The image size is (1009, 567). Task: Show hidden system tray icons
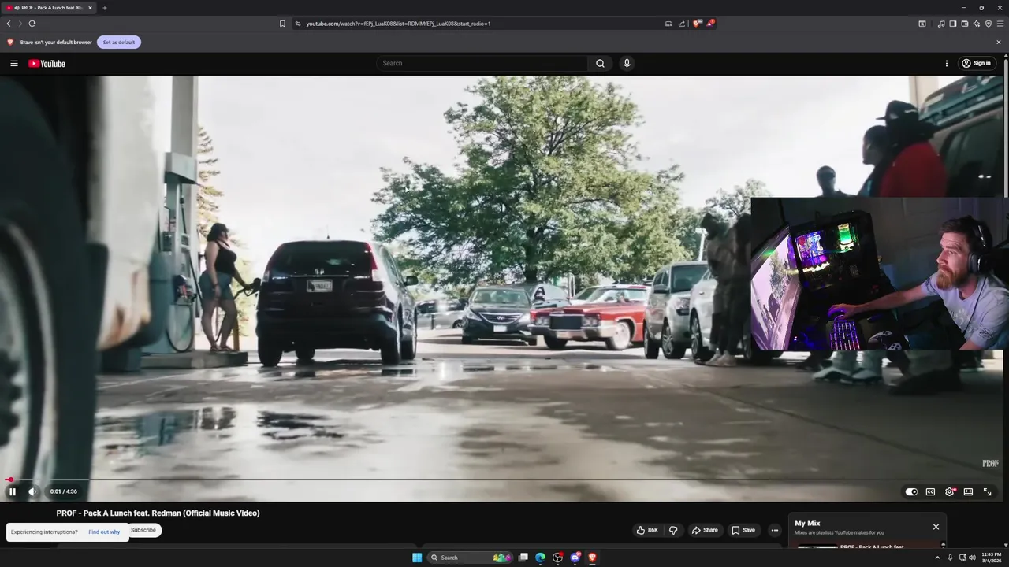tap(937, 558)
